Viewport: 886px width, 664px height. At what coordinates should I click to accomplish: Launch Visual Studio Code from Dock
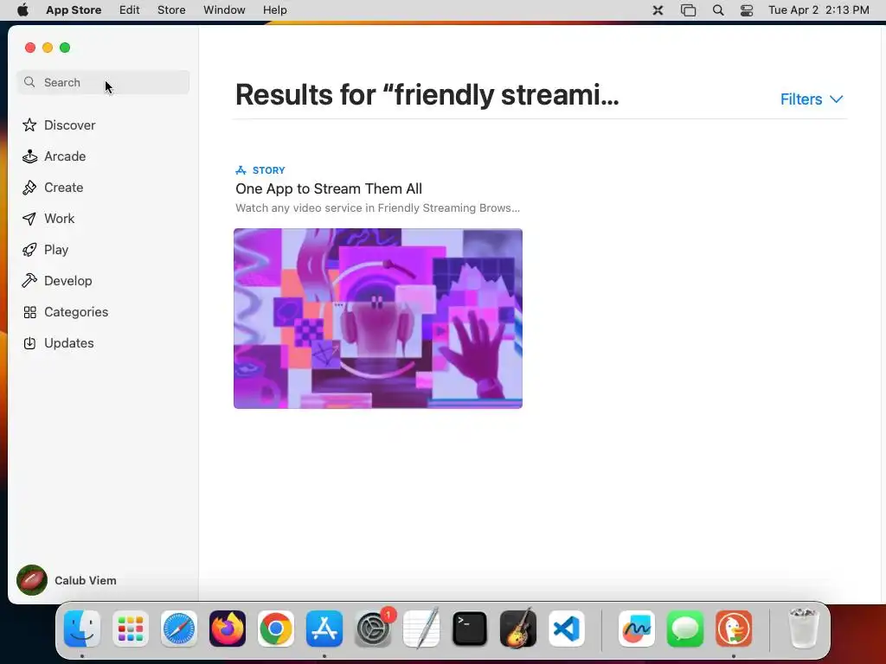click(x=567, y=629)
